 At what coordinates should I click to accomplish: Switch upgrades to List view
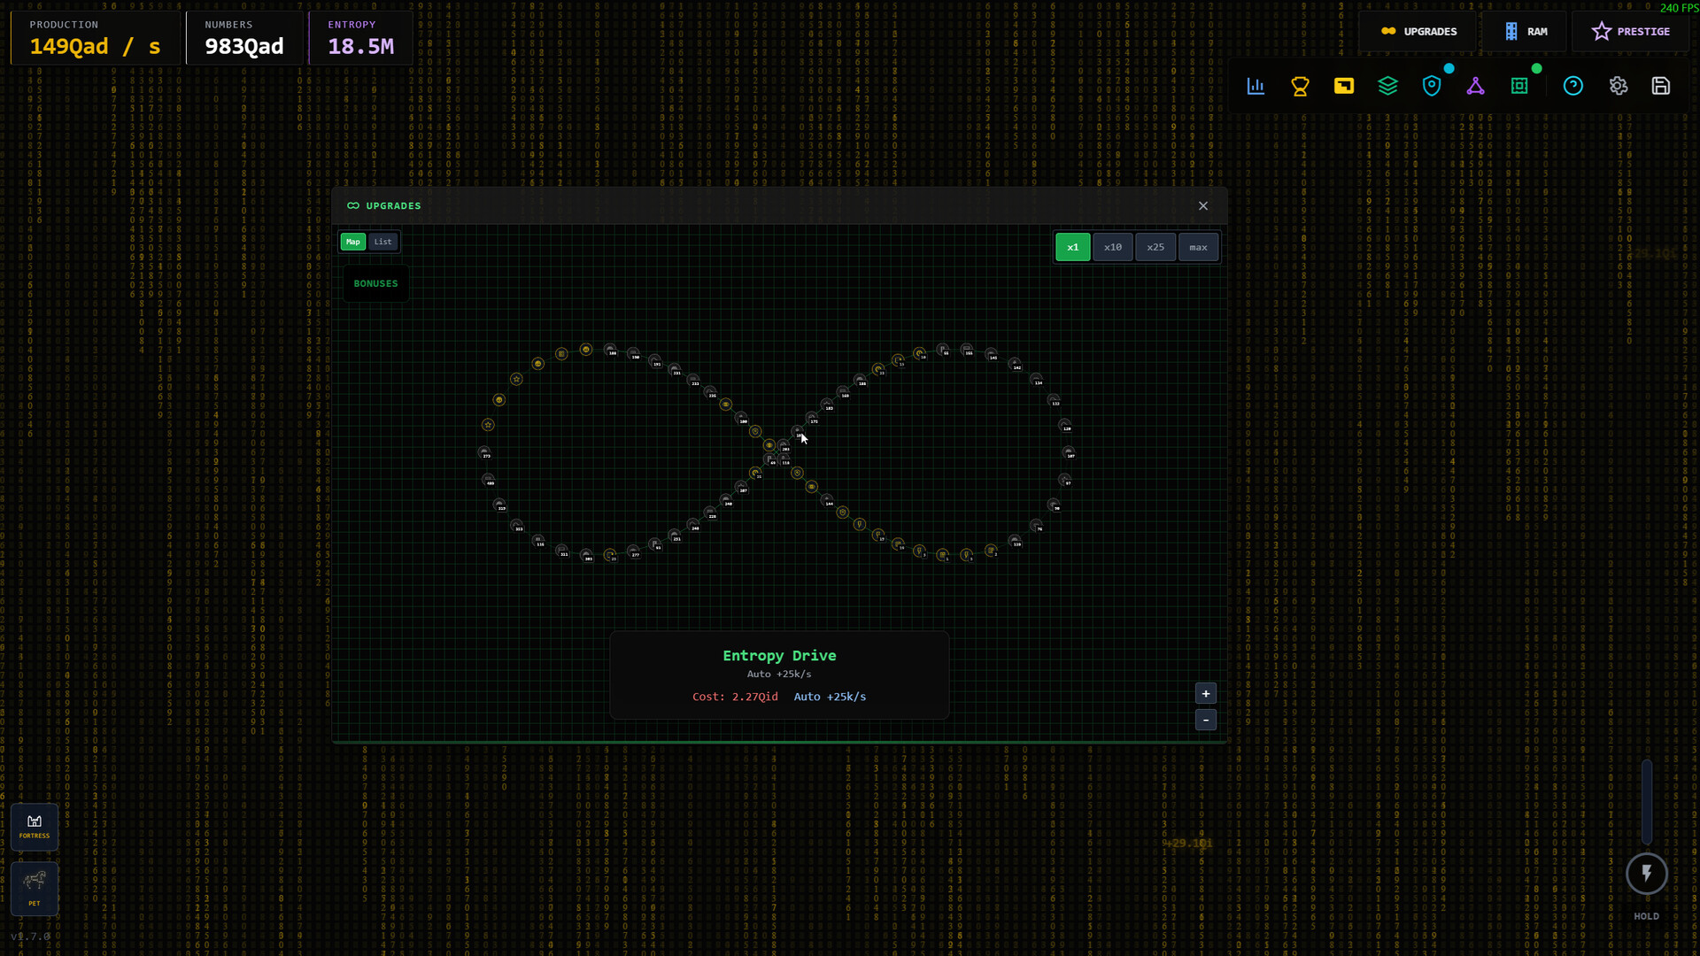coord(382,242)
